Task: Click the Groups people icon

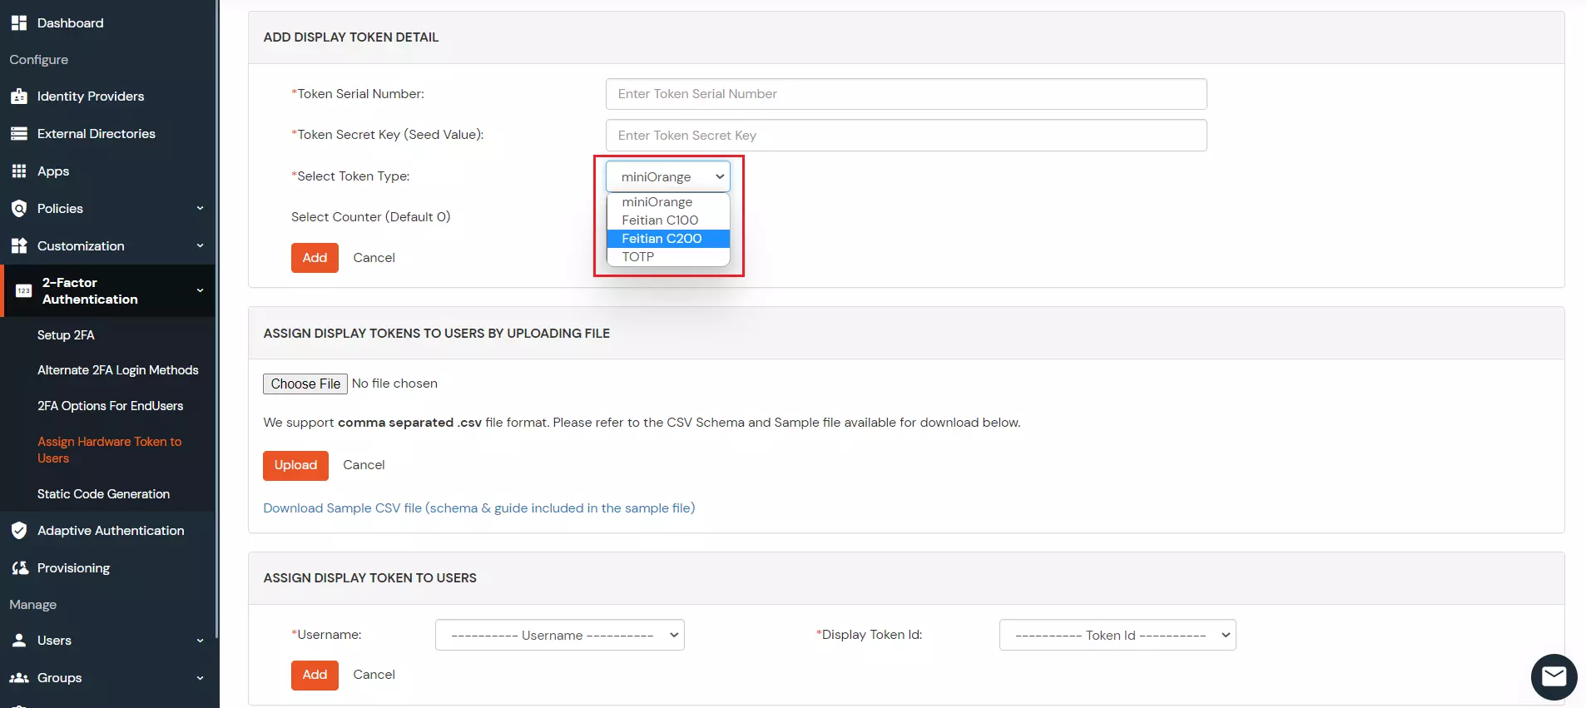Action: (18, 678)
